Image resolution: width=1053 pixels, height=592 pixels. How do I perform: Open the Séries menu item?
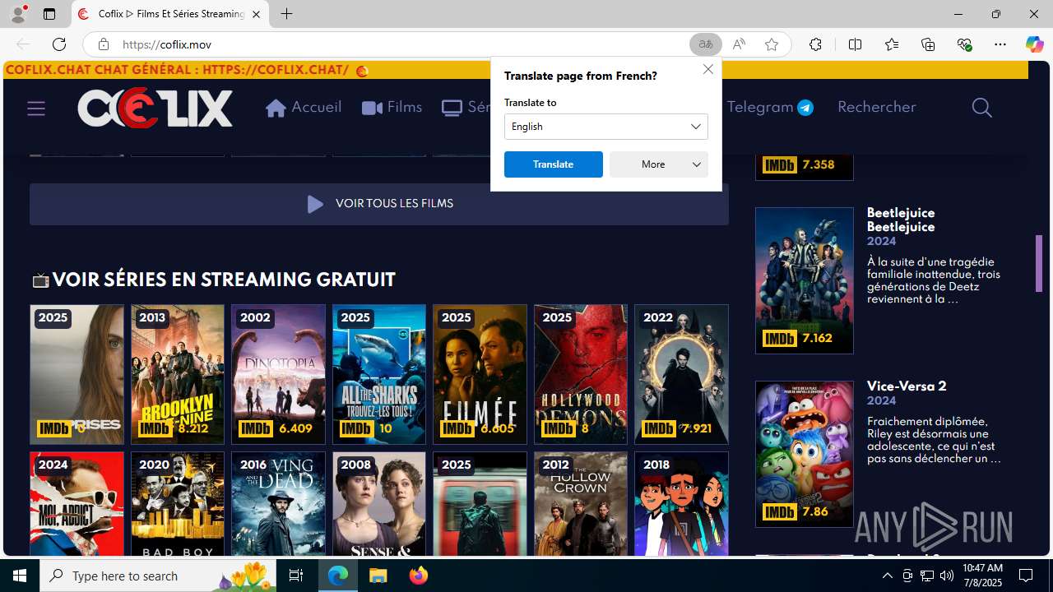[x=466, y=108]
